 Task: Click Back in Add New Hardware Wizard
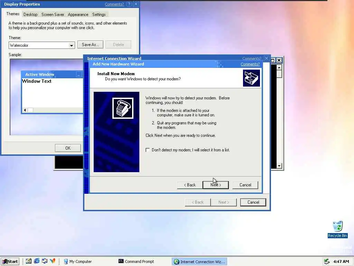click(190, 185)
